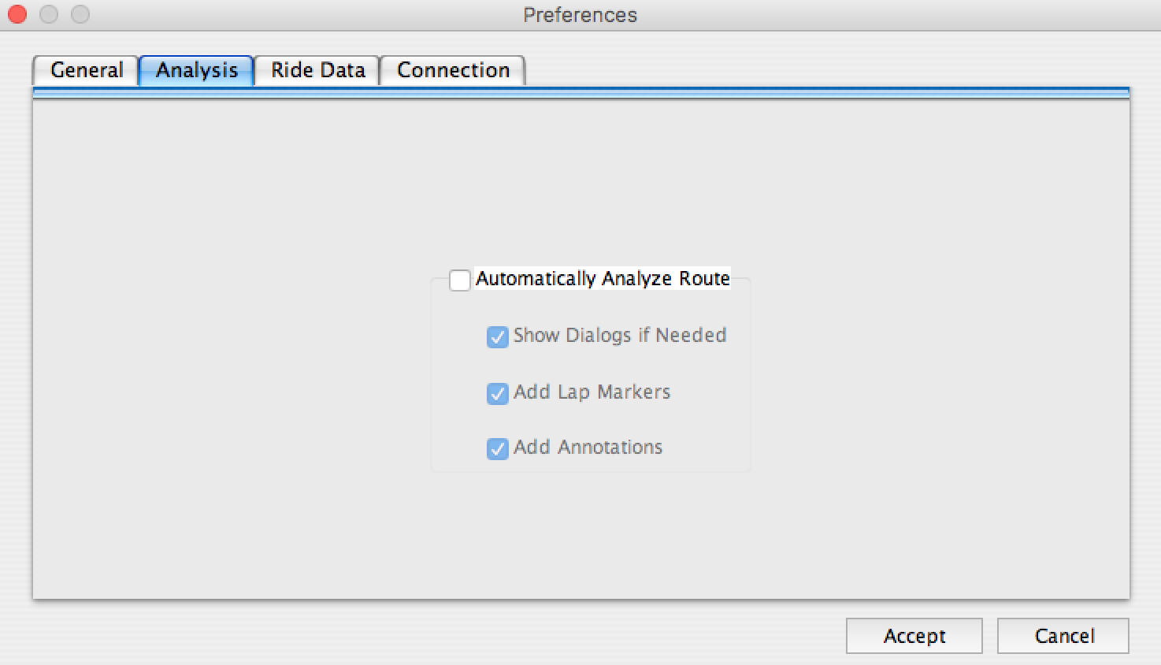Image resolution: width=1161 pixels, height=665 pixels.
Task: Minimize the Preferences window
Action: [x=49, y=14]
